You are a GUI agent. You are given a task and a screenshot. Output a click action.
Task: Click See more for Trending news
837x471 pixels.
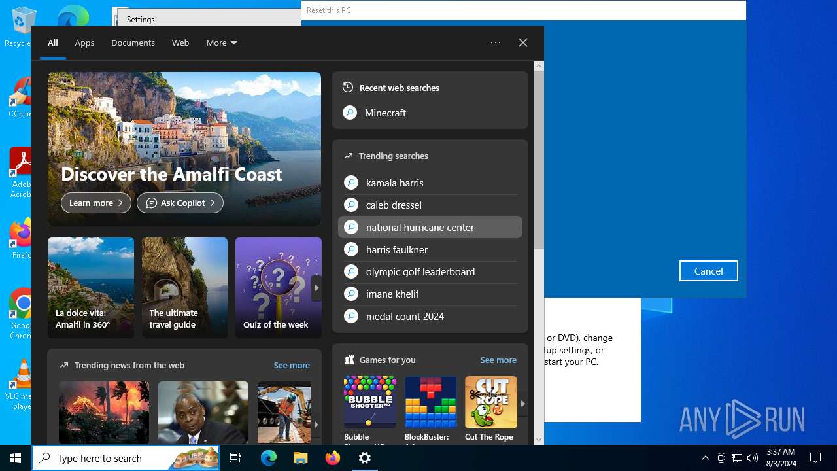tap(292, 365)
